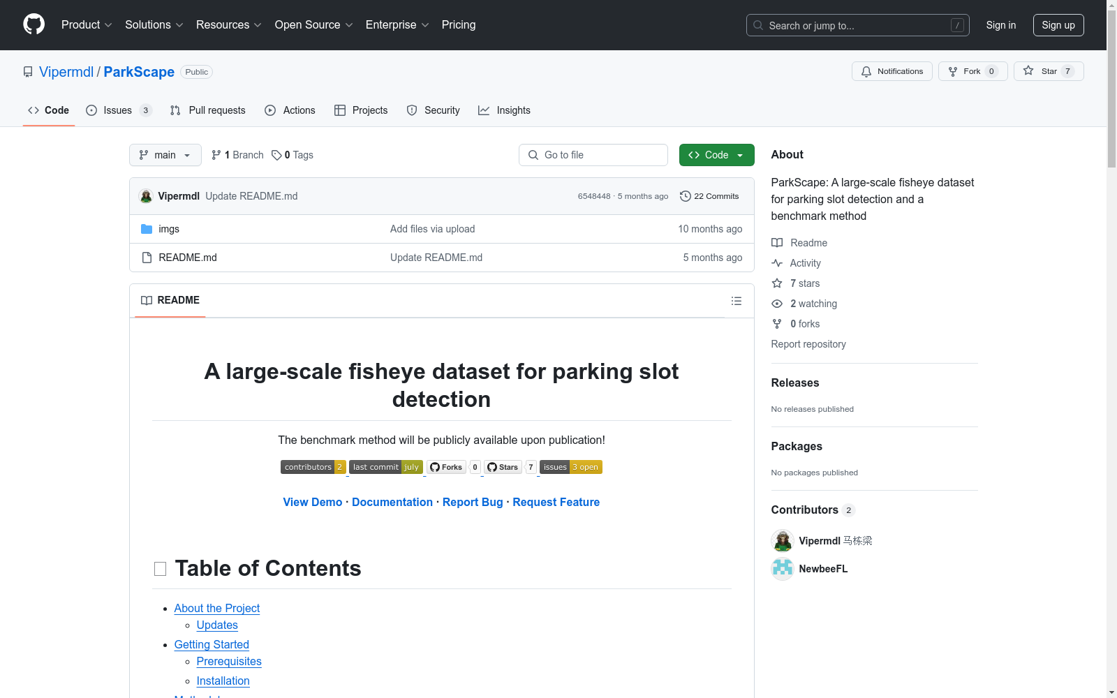1117x698 pixels.
Task: Click the Request Feature link
Action: 556,502
